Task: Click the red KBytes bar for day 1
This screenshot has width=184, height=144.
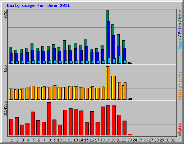Action: click(11, 127)
